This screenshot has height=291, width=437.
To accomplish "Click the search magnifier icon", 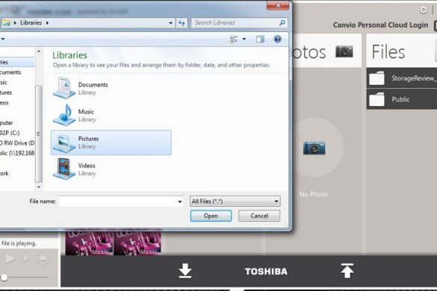I will (x=282, y=22).
